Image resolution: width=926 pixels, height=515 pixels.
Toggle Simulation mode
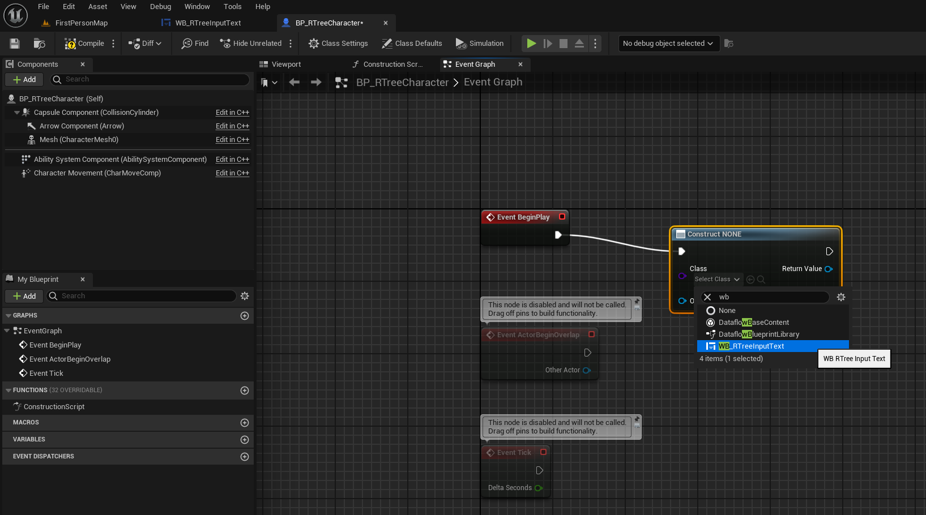click(480, 44)
